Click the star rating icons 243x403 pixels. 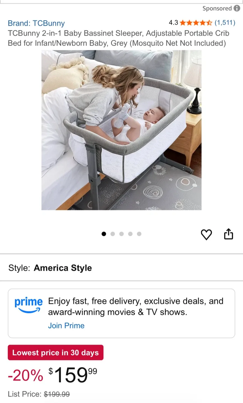tap(196, 23)
